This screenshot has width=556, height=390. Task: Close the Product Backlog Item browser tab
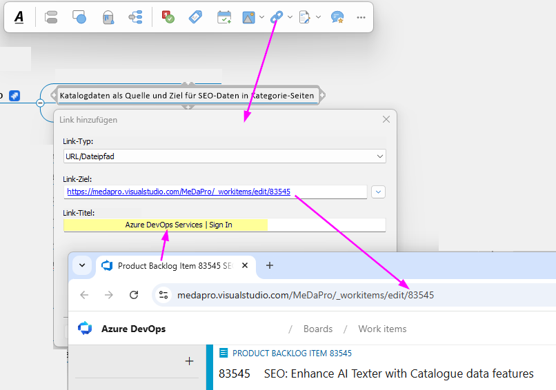click(245, 265)
